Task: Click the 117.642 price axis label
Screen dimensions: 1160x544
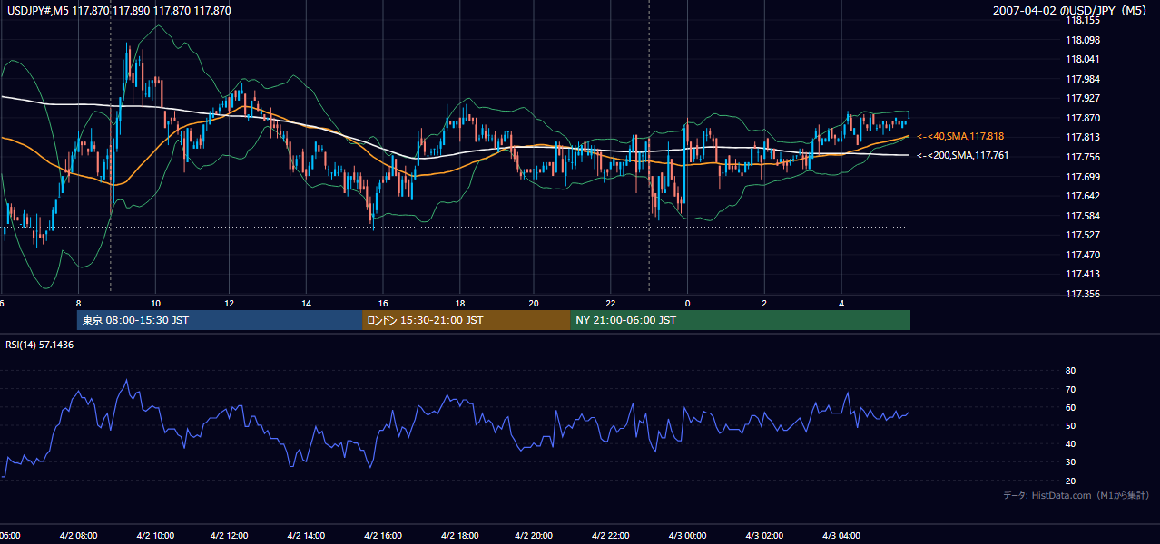Action: [x=1081, y=196]
